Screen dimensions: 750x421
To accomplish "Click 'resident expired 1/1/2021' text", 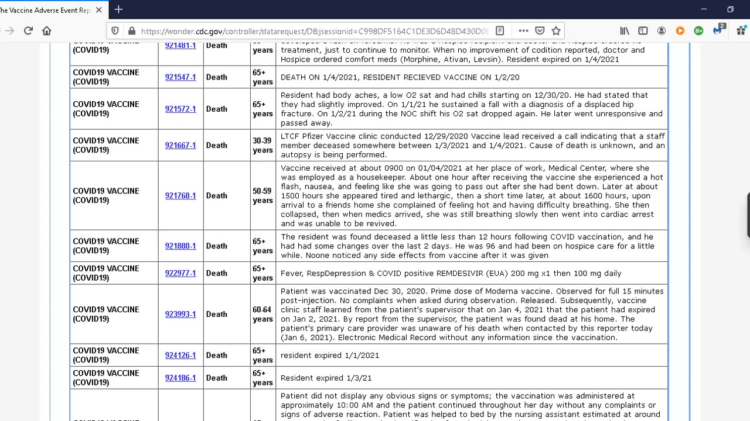I will (330, 355).
